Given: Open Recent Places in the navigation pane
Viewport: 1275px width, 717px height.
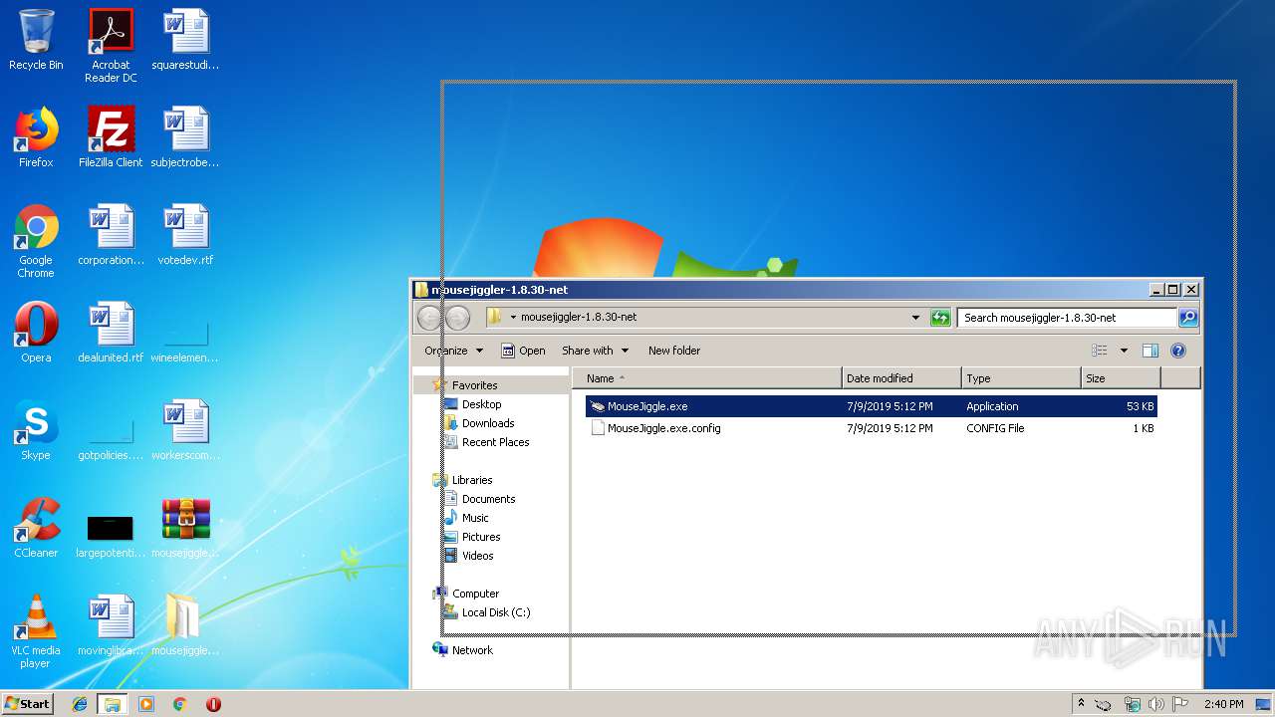Looking at the screenshot, I should click(495, 442).
